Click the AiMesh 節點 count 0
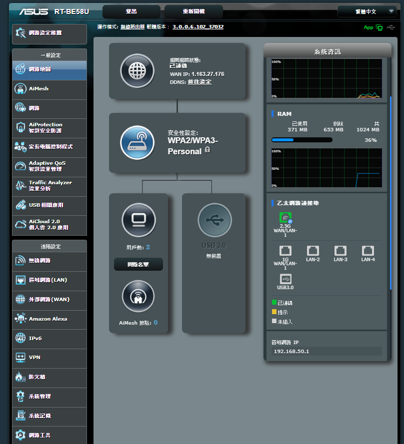 click(155, 323)
